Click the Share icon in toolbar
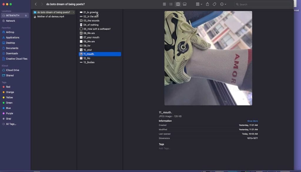 point(207,4)
